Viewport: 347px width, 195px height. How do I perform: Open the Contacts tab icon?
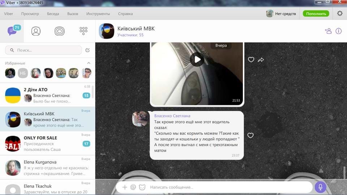point(36,31)
